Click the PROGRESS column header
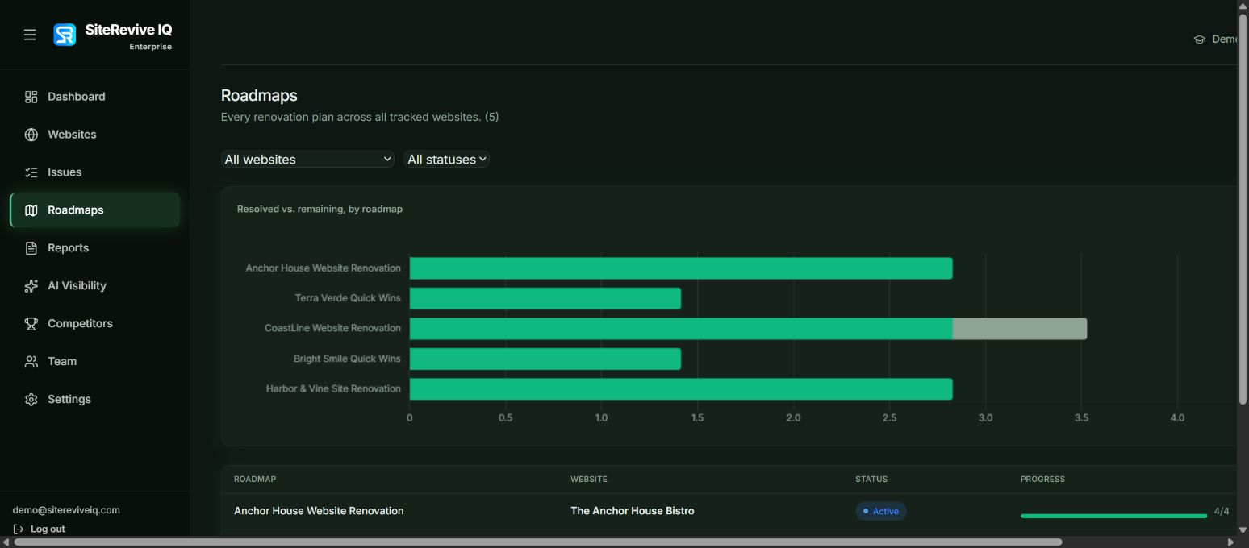 [x=1042, y=479]
